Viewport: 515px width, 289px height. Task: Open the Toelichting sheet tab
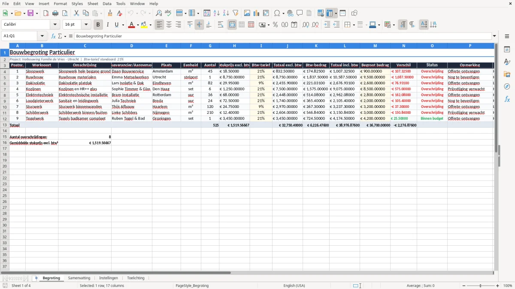tap(136, 278)
